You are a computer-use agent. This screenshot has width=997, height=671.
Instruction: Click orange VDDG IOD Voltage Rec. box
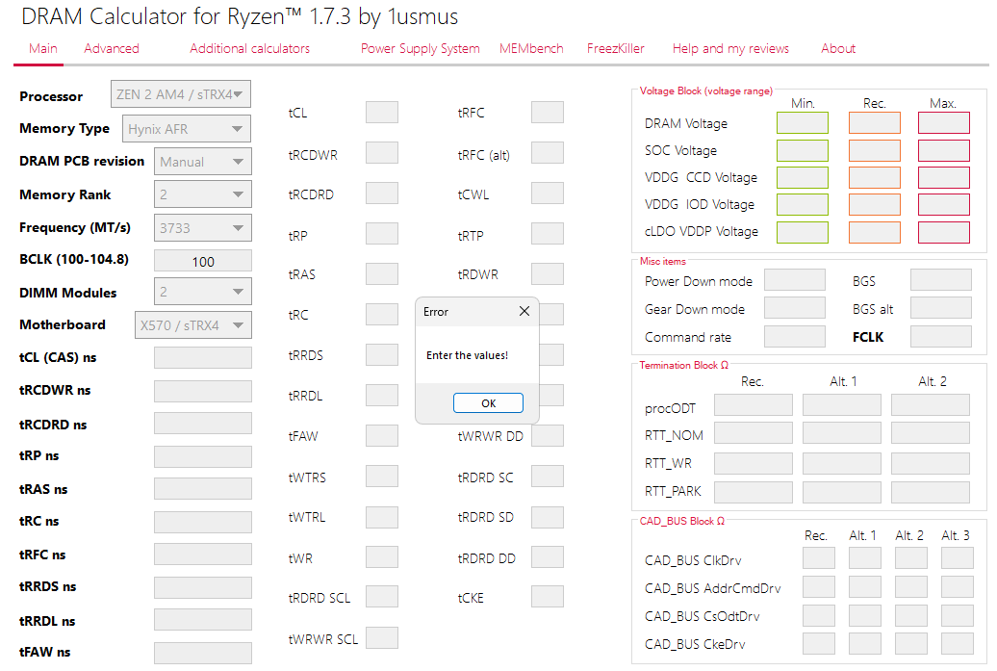point(874,205)
